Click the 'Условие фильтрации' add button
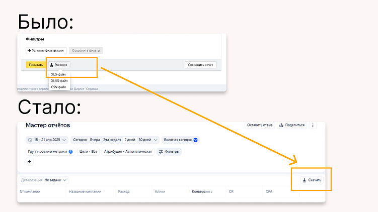The height and width of the screenshot is (212, 378). [46, 51]
